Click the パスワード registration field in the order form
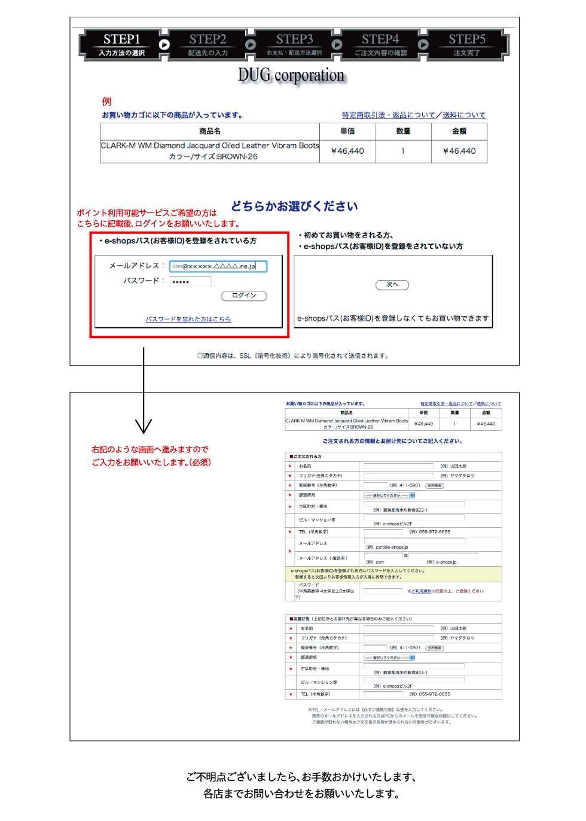 coord(383,591)
